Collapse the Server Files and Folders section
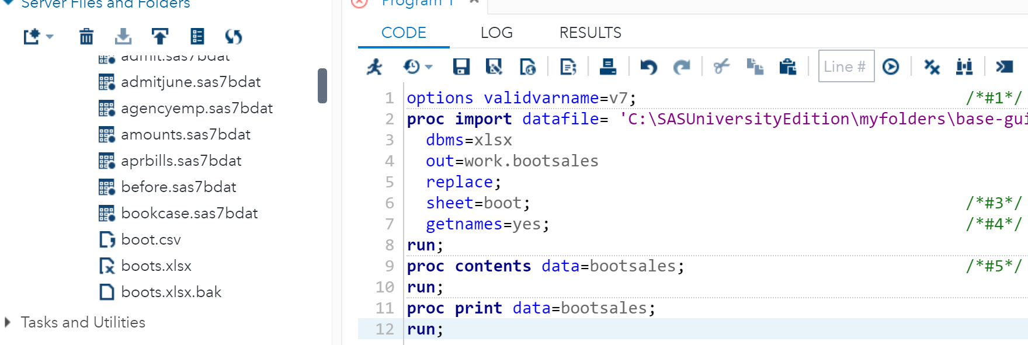 point(8,4)
